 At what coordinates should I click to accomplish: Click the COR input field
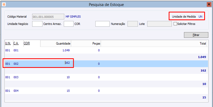pyautogui.click(x=103, y=24)
